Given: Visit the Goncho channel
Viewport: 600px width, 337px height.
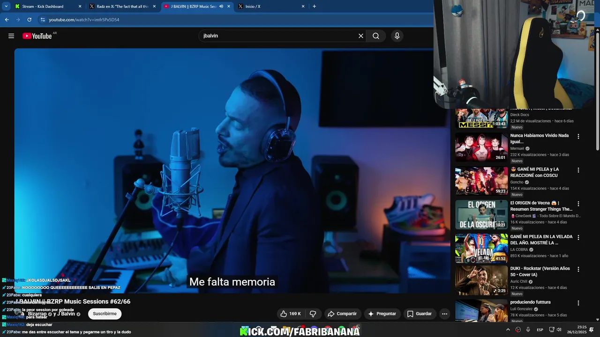Looking at the screenshot, I should [x=517, y=182].
